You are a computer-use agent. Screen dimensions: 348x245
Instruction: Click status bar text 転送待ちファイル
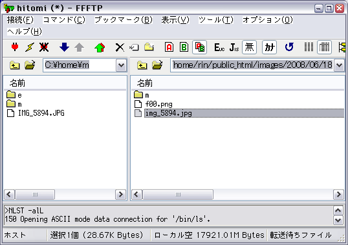click(301, 235)
